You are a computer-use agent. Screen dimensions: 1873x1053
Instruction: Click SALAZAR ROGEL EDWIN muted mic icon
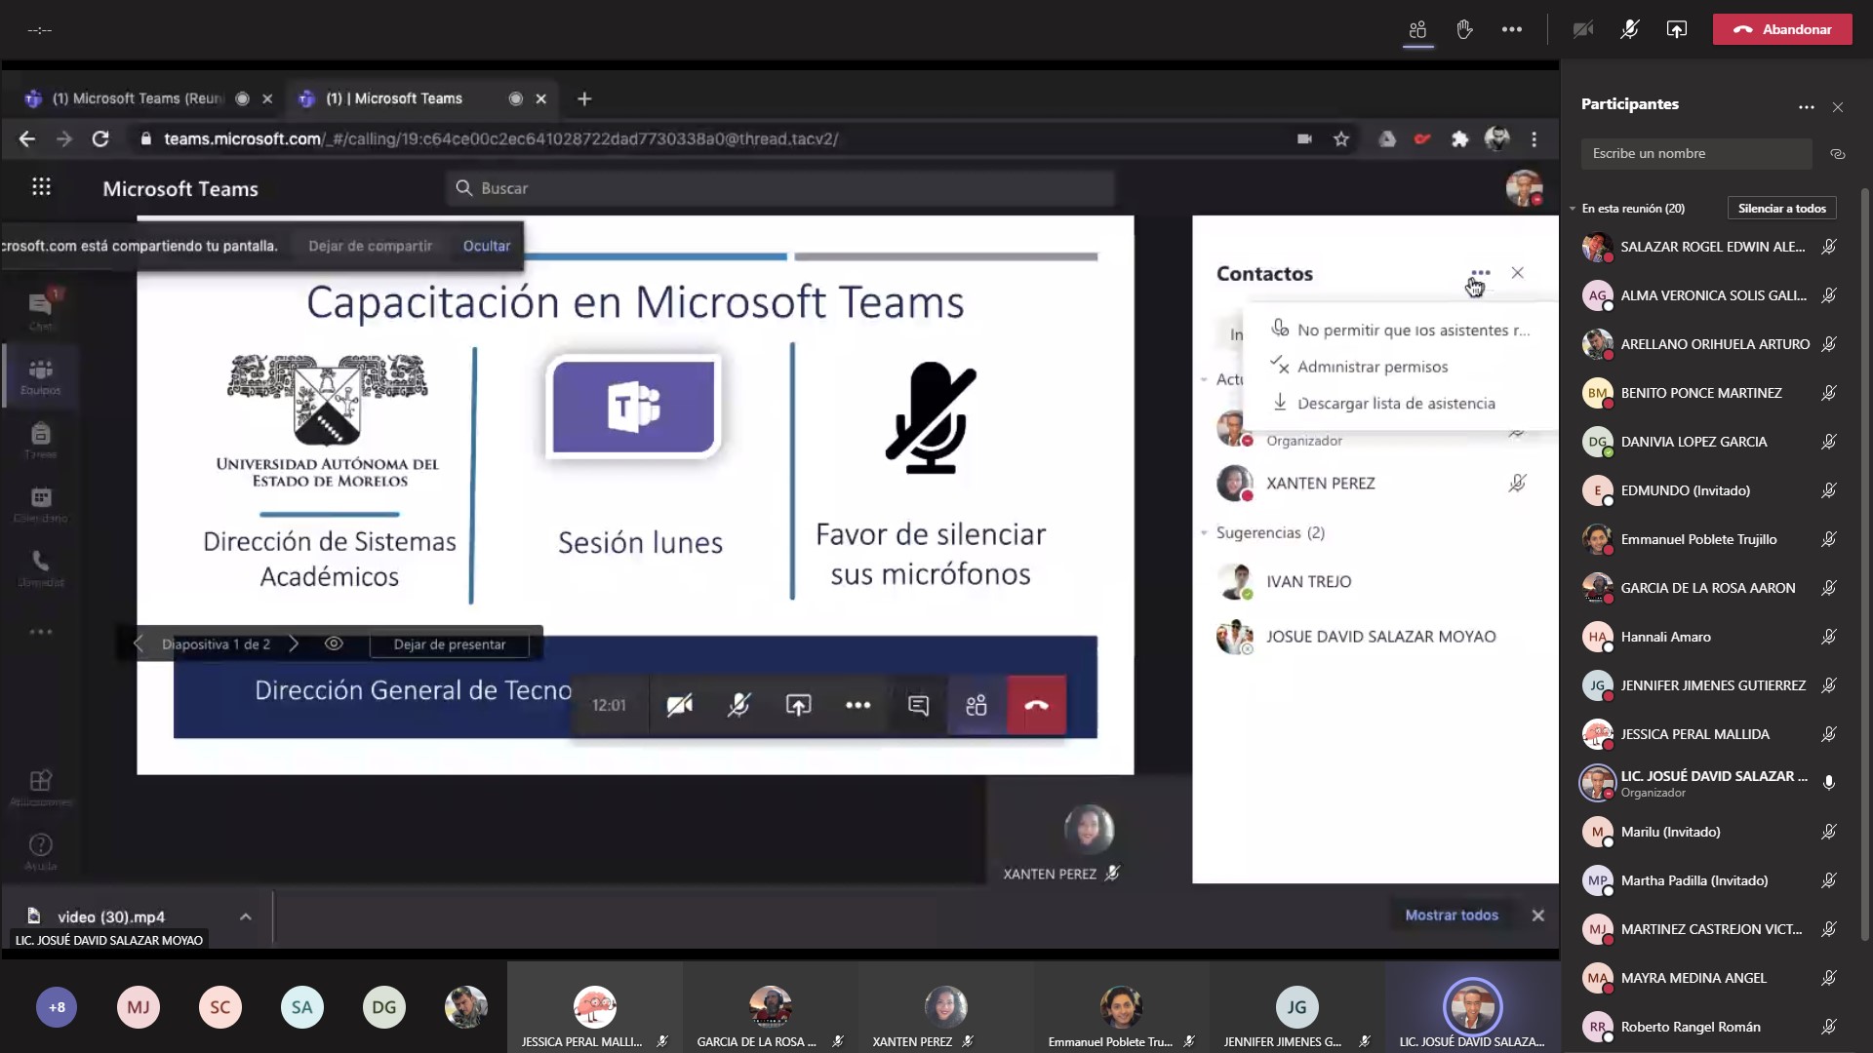(x=1829, y=247)
